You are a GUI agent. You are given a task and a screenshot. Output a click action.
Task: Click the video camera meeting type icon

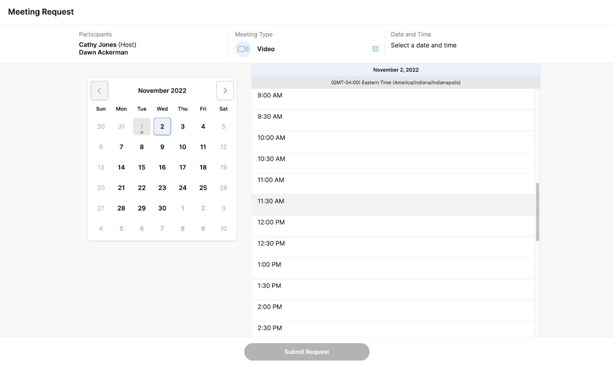point(243,49)
